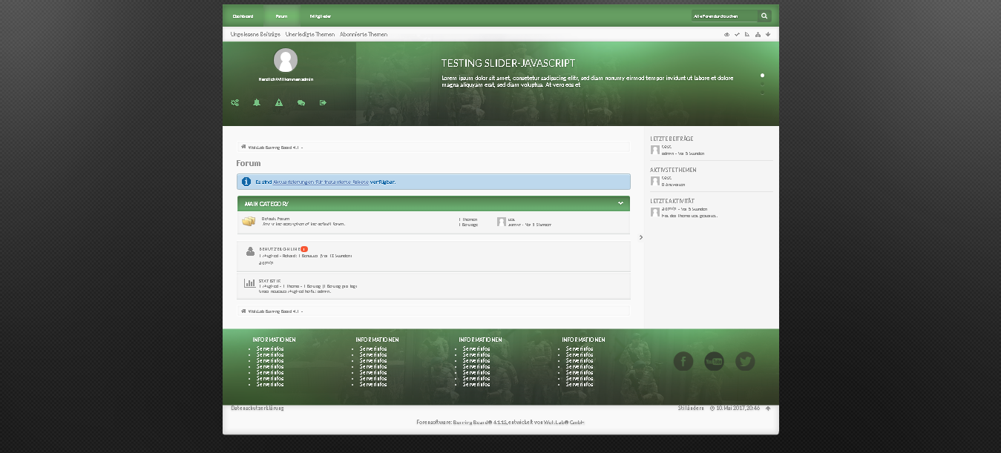Click the scroll-to-top arrow in the footer
The width and height of the screenshot is (1001, 453).
[768, 409]
